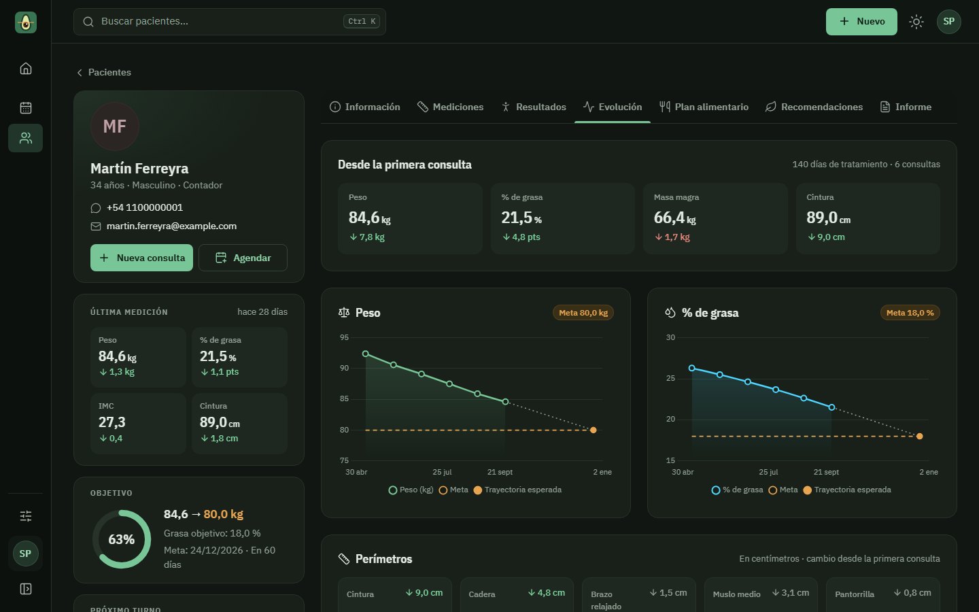Toggle Meta legend in Peso chart
Image resolution: width=979 pixels, height=612 pixels.
pos(453,490)
